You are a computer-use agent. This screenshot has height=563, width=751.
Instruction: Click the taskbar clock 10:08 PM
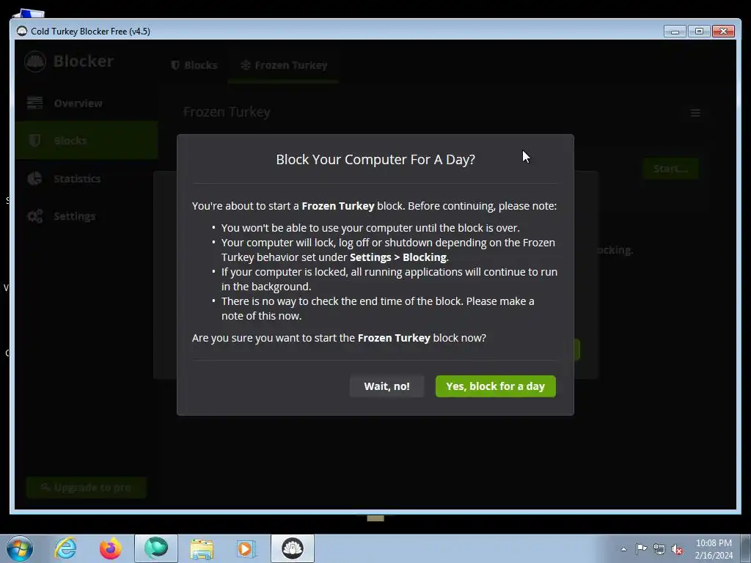click(x=714, y=543)
